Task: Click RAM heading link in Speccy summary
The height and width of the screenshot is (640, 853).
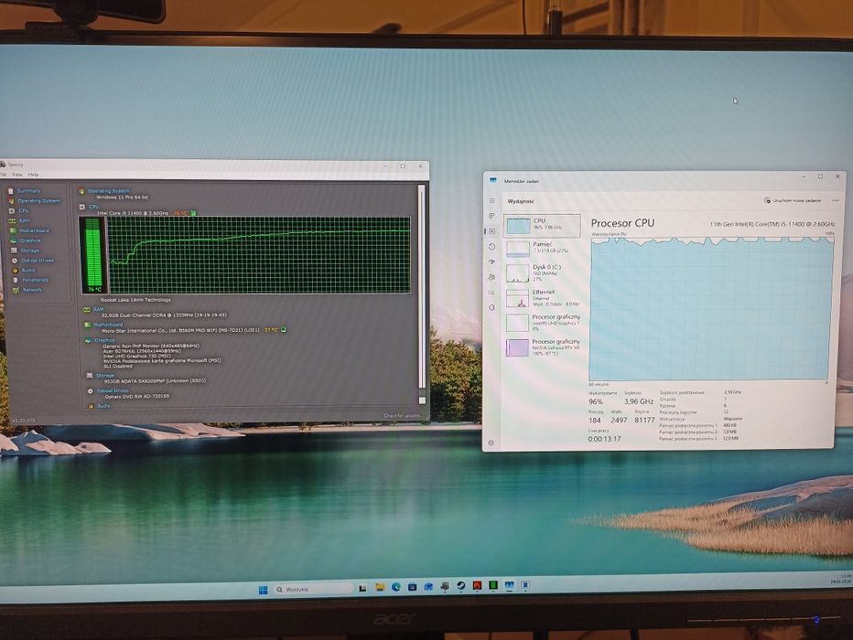Action: click(x=98, y=309)
